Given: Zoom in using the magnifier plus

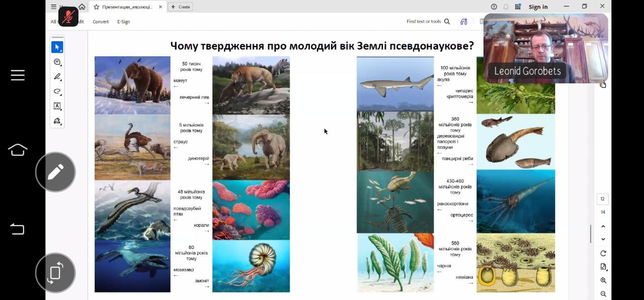Looking at the screenshot, I should point(603,280).
